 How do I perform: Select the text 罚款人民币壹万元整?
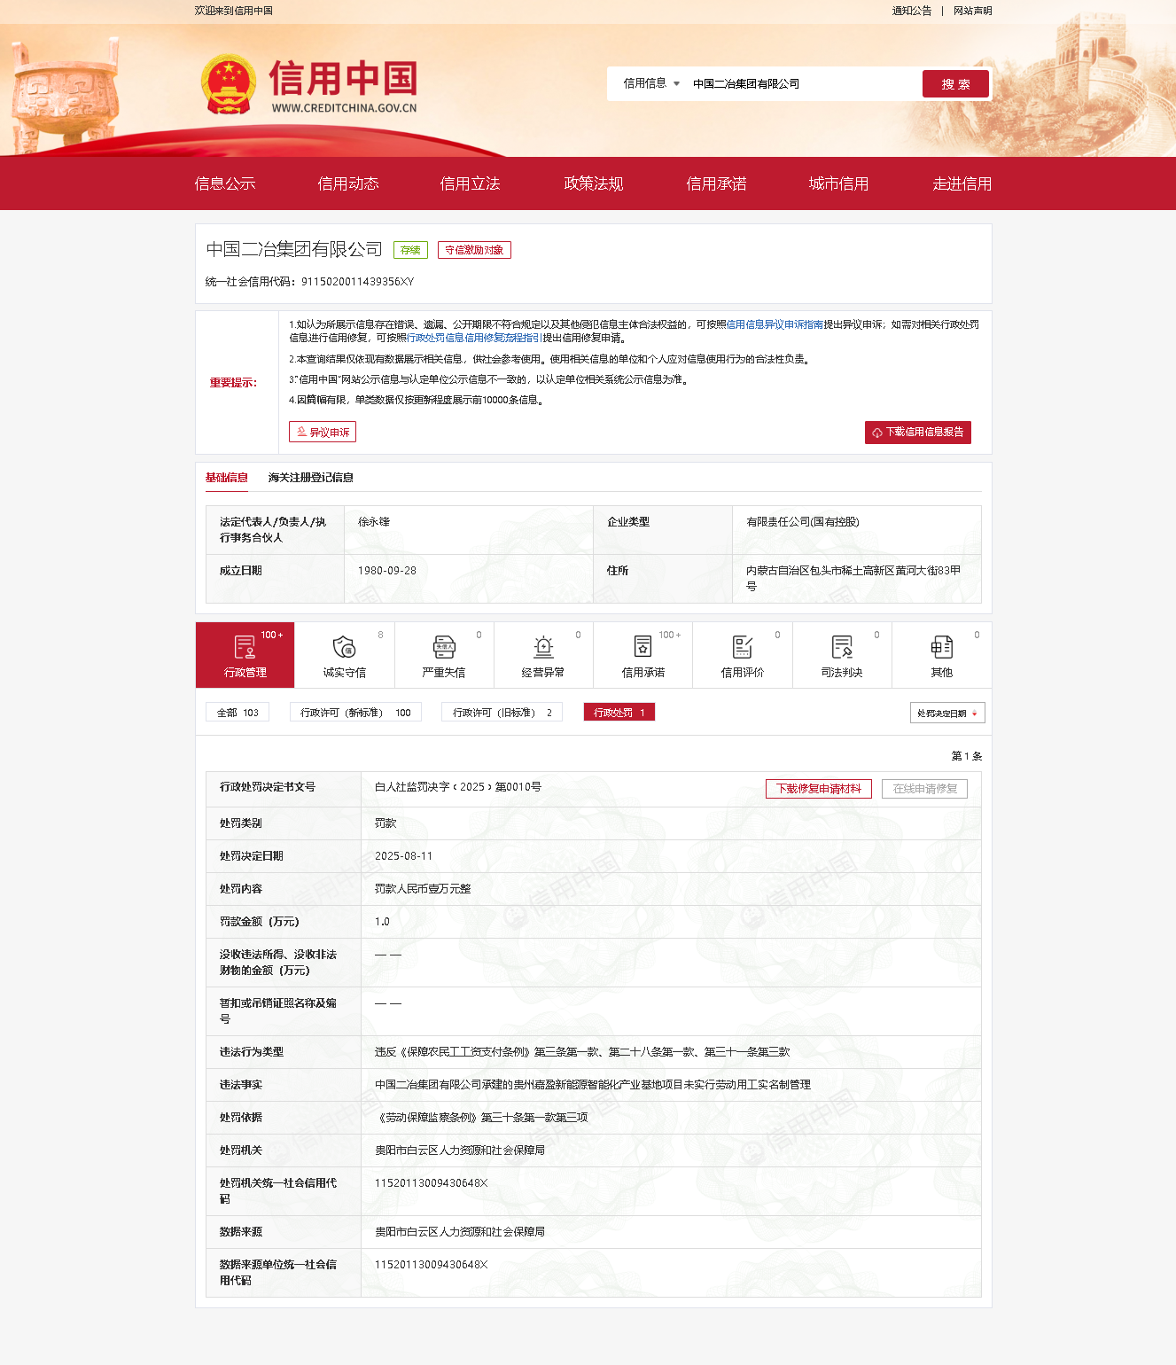pyautogui.click(x=423, y=889)
